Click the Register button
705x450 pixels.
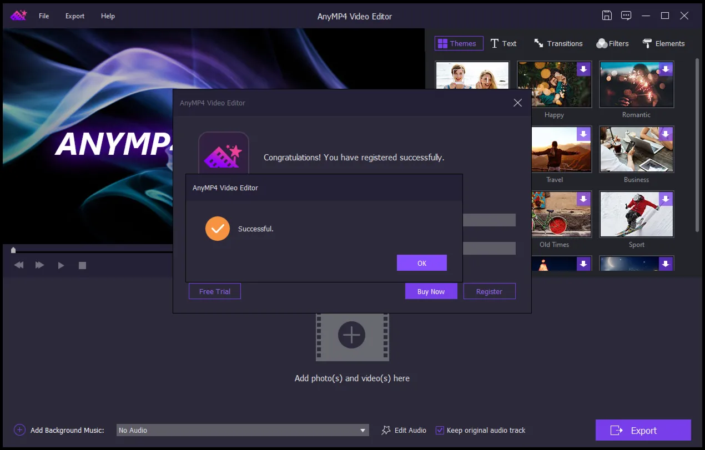pyautogui.click(x=489, y=291)
